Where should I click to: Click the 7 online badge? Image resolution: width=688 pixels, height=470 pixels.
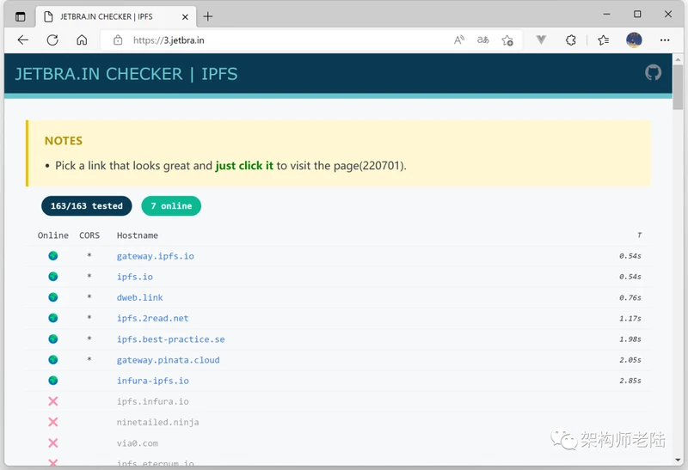[x=171, y=206]
